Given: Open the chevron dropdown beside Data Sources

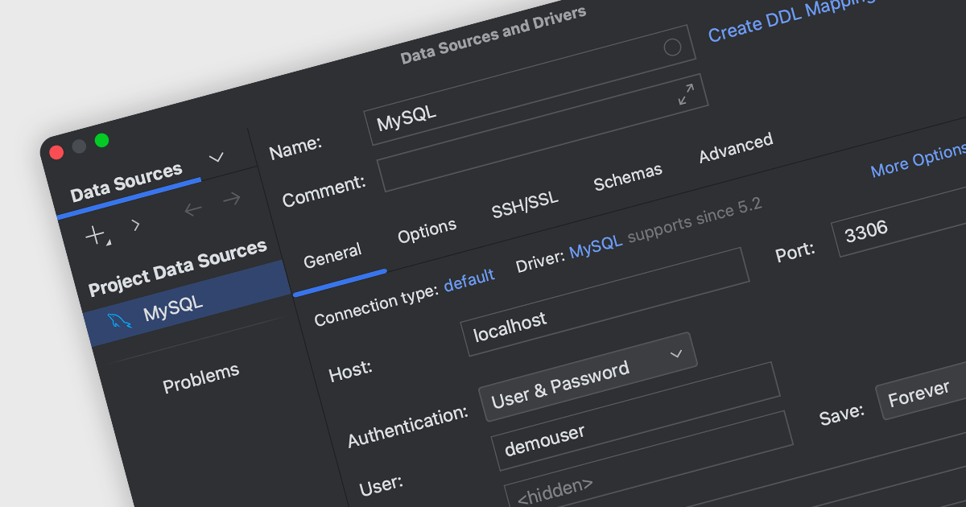Looking at the screenshot, I should coord(216,157).
